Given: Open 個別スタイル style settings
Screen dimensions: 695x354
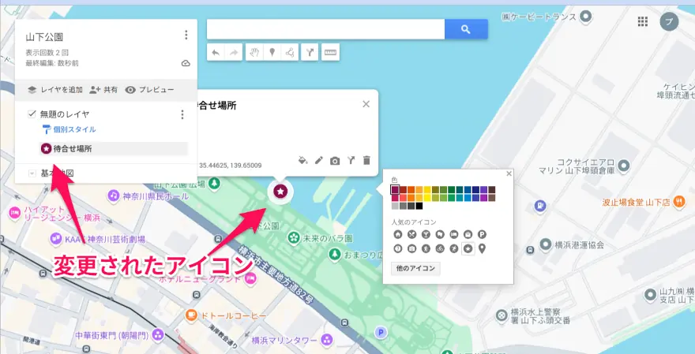Looking at the screenshot, I should 69,129.
